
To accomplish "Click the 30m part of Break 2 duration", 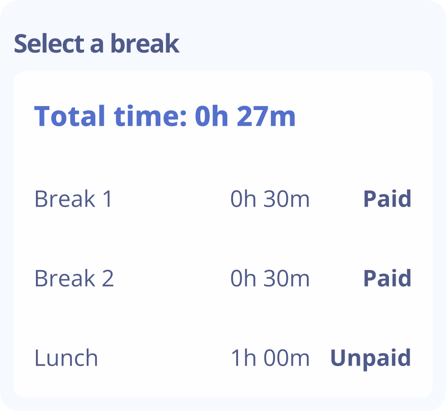I will point(287,278).
